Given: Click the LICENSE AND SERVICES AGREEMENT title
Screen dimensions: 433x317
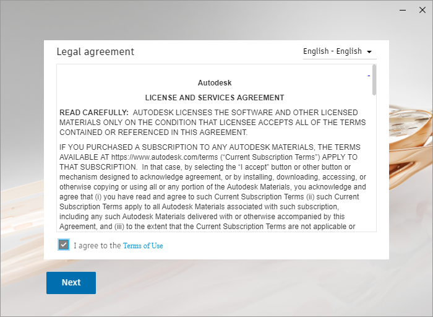Looking at the screenshot, I should [x=215, y=98].
